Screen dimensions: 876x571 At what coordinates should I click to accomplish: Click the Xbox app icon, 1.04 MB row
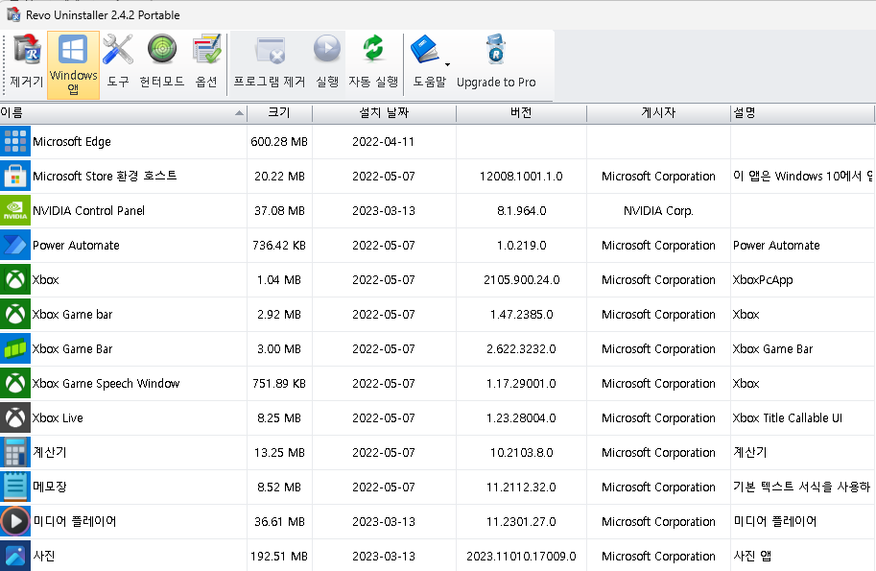pos(15,280)
